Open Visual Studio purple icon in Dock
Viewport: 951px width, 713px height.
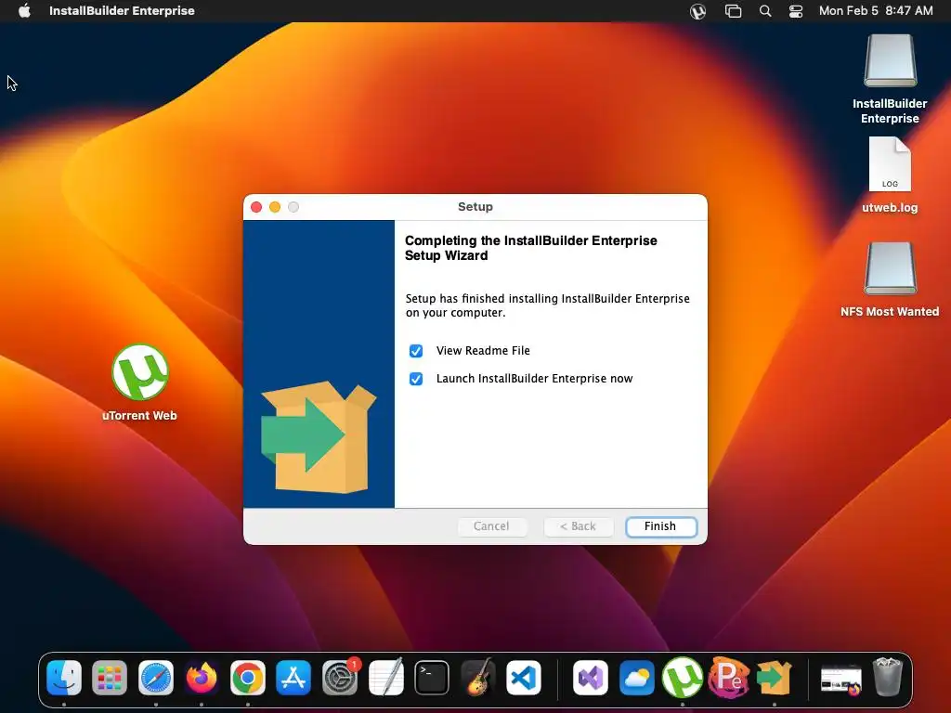[591, 677]
